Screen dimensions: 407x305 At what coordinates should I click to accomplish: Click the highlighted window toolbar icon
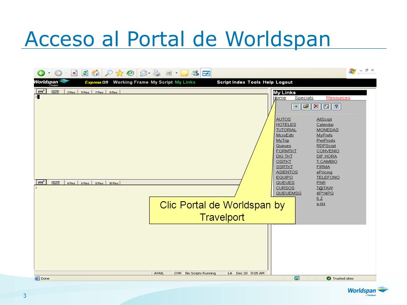click(x=206, y=73)
